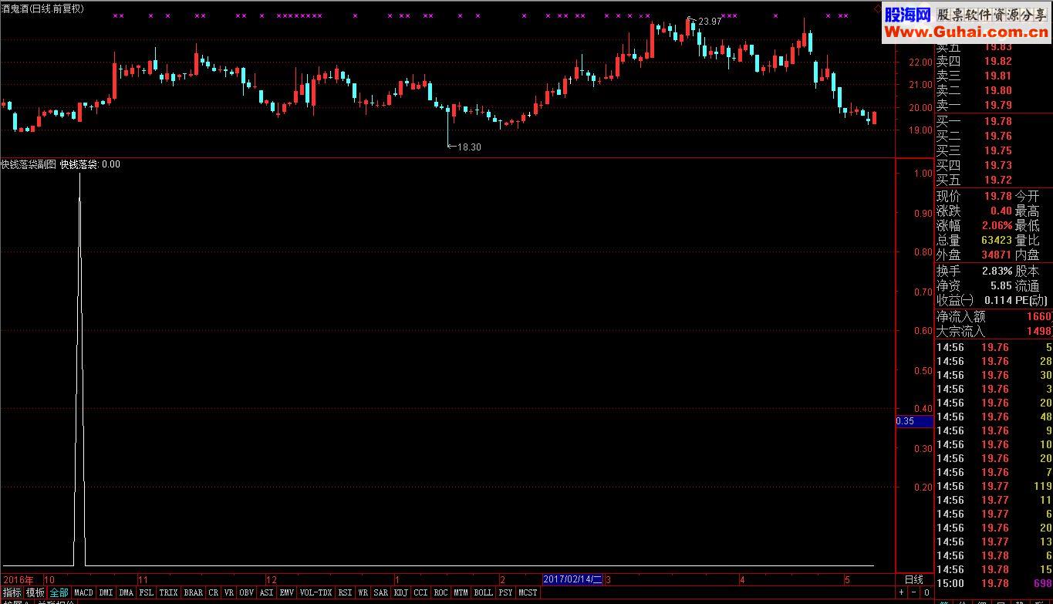This screenshot has height=604, width=1053.
Task: Click the 快钱落袋: 0.00 value label
Action: coord(90,164)
